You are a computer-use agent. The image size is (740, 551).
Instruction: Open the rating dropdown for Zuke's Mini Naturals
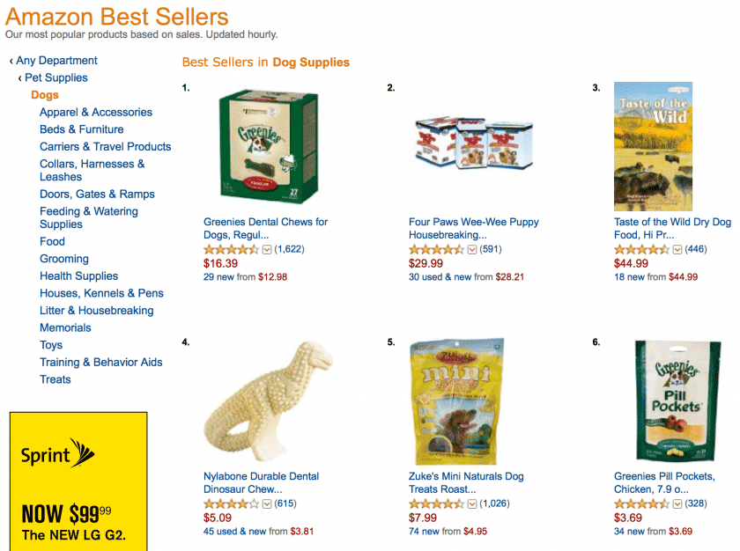pyautogui.click(x=472, y=503)
